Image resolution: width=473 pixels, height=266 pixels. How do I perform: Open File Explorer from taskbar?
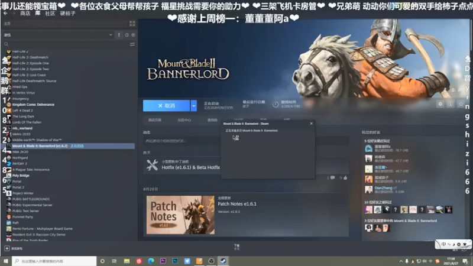(x=127, y=261)
